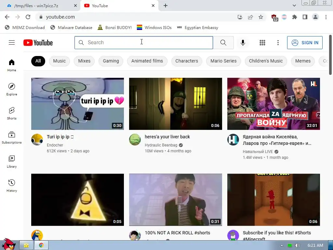The width and height of the screenshot is (333, 250).
Task: Open the Subscribe if you like this title
Action: 277,236
